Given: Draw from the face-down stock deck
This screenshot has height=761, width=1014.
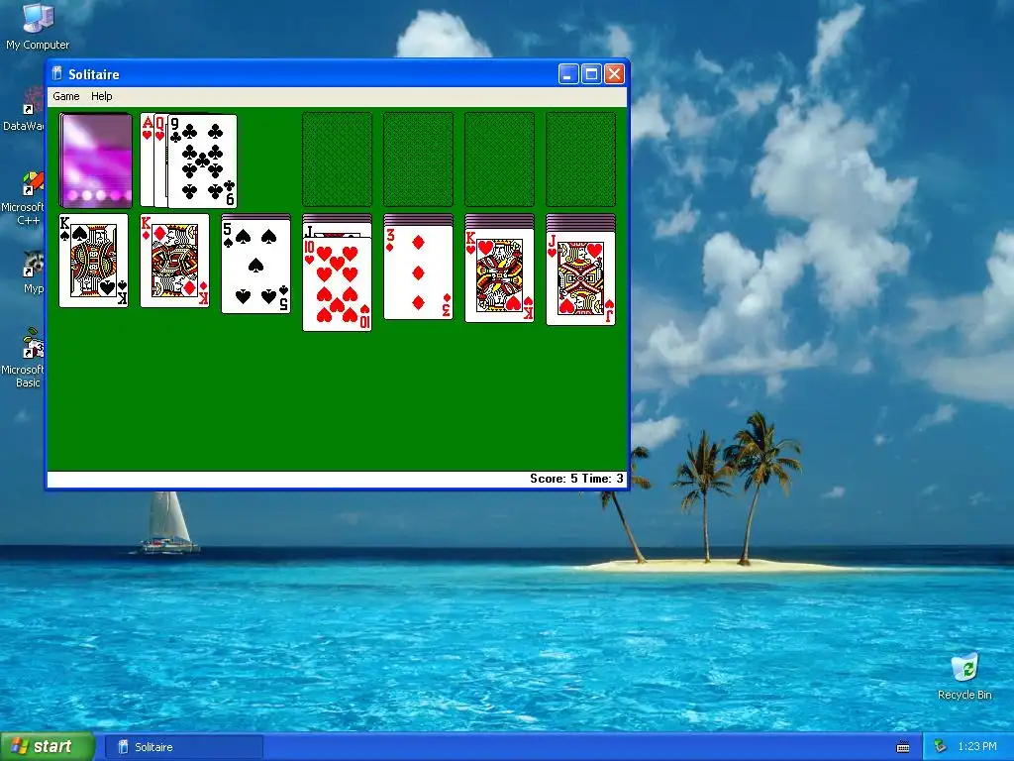Looking at the screenshot, I should [96, 160].
